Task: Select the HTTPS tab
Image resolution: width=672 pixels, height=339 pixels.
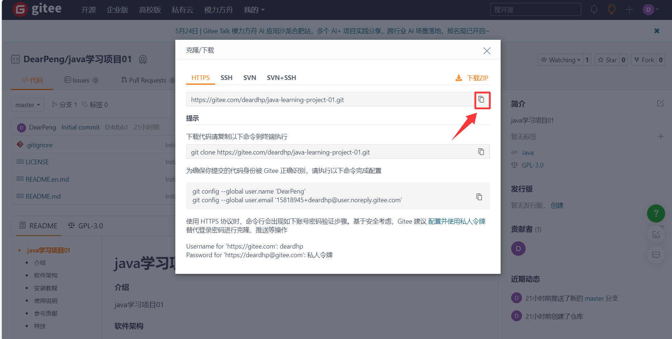Action: [201, 78]
